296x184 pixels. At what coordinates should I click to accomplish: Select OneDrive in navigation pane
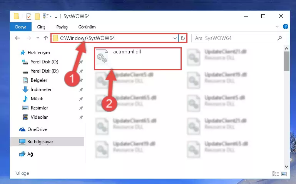(x=37, y=129)
